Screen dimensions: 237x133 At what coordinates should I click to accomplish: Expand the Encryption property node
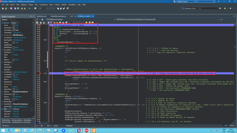(3, 50)
